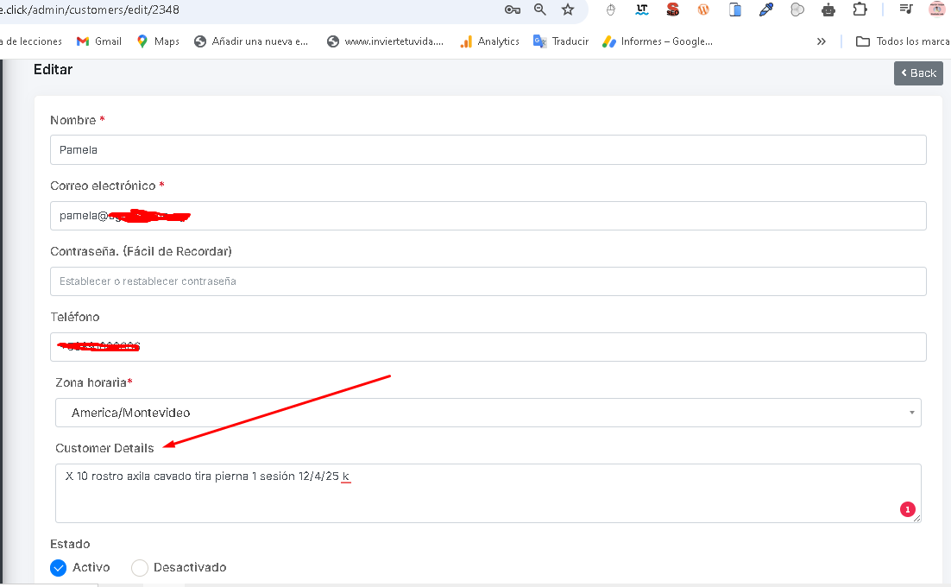Click the eyedropper color picker extension
951x587 pixels.
pyautogui.click(x=765, y=9)
